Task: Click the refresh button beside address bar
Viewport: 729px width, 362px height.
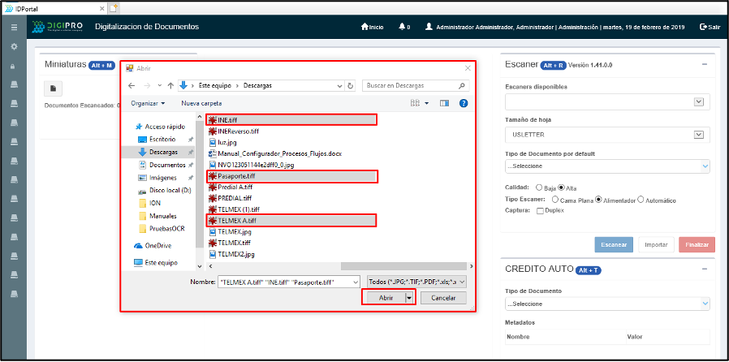Action: [x=350, y=85]
